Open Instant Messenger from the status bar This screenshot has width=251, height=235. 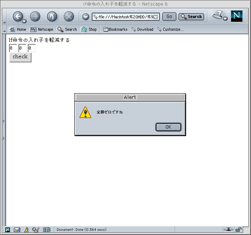(x=27, y=230)
